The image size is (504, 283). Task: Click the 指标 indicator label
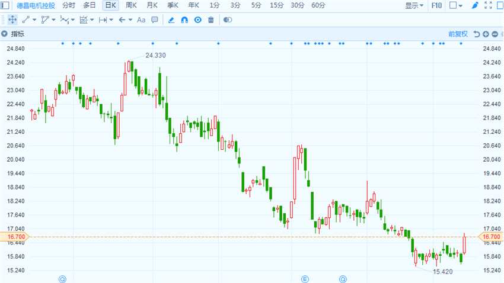[x=17, y=34]
